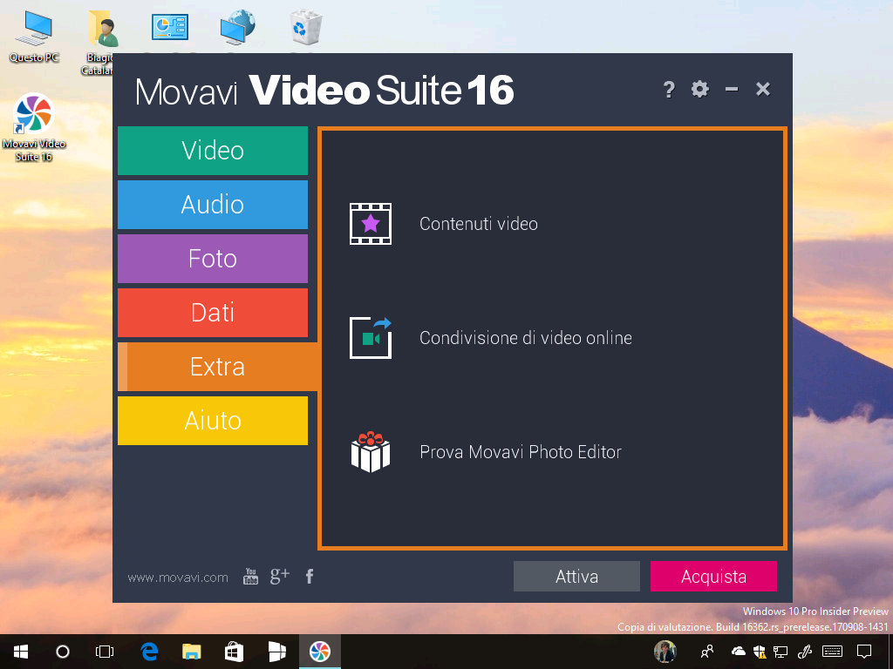
Task: Open the www.movavi.com link
Action: pos(178,578)
